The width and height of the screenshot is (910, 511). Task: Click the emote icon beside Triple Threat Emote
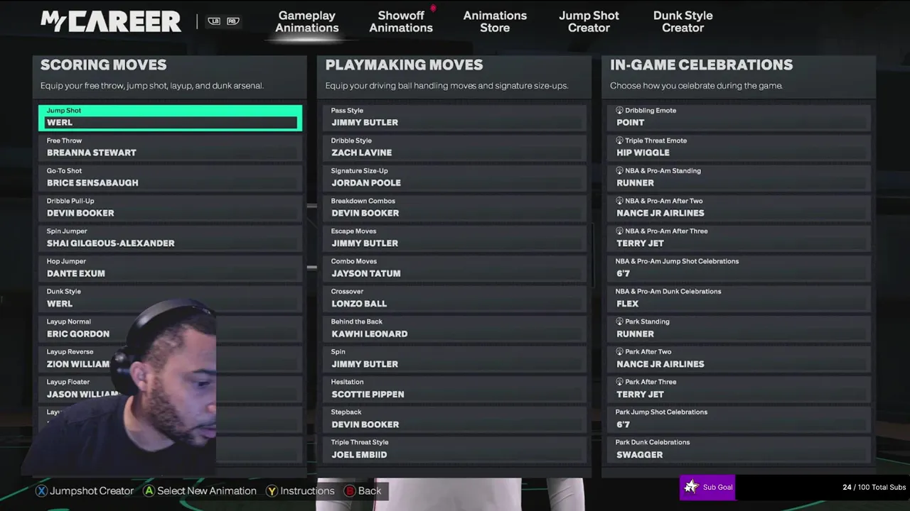619,141
